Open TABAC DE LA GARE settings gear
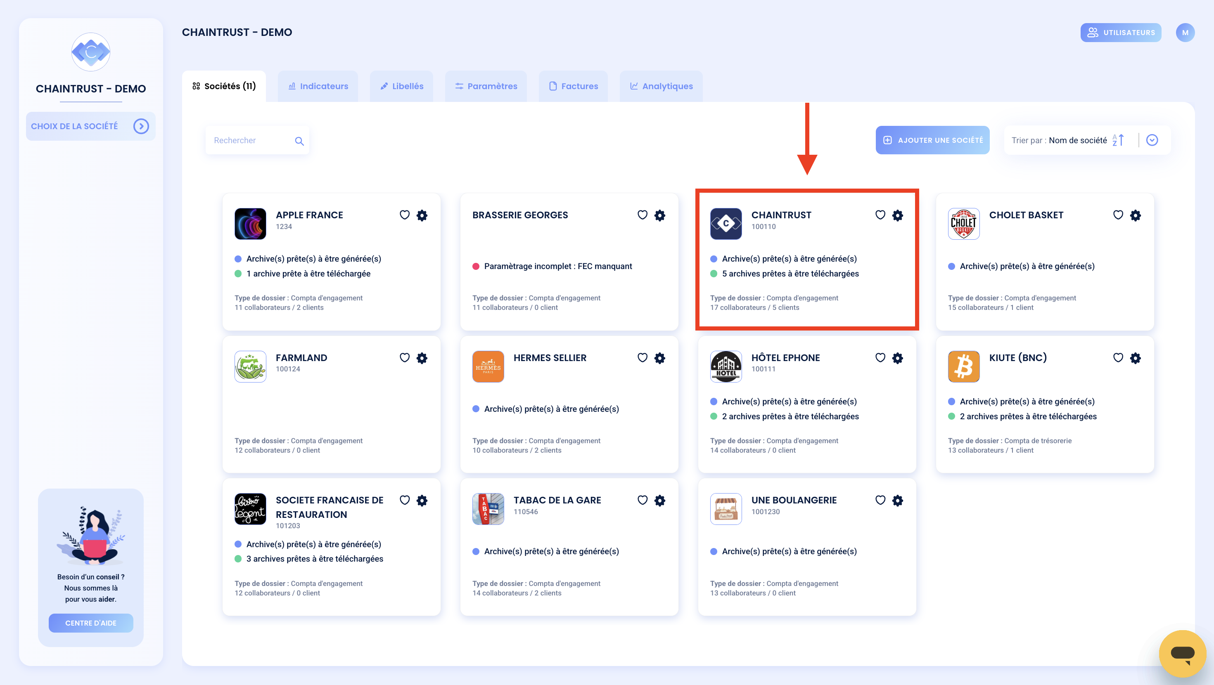Screen dimensions: 1214x685 660,500
